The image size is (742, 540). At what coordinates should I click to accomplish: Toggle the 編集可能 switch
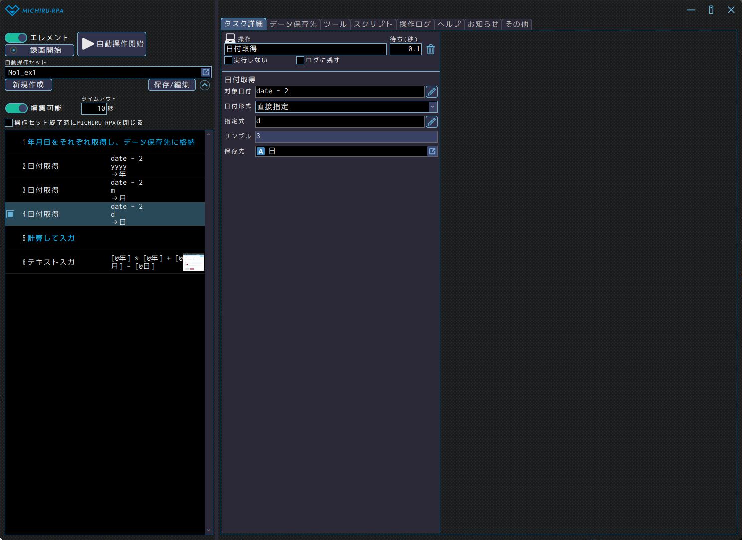coord(16,108)
